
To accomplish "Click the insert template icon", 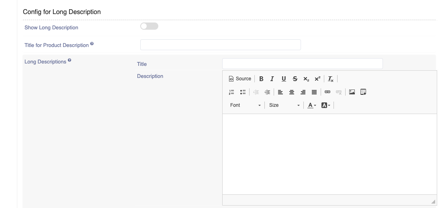I will coord(363,92).
